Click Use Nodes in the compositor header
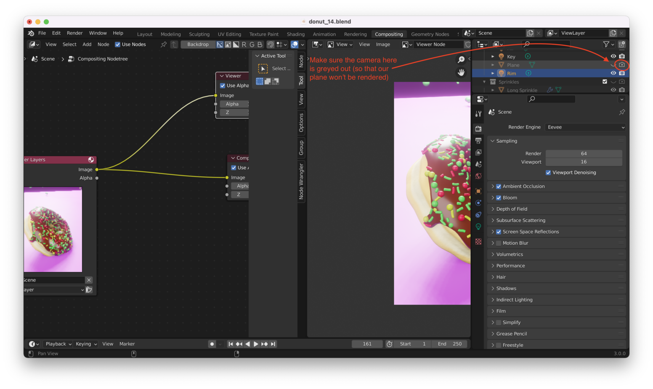The width and height of the screenshot is (653, 389). point(117,44)
